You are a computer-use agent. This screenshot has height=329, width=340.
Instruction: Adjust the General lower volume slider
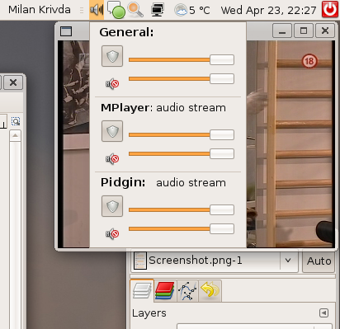[182, 79]
